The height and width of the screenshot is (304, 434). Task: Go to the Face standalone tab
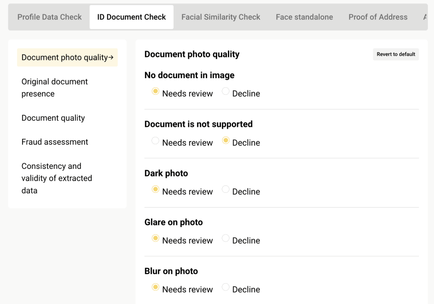304,17
